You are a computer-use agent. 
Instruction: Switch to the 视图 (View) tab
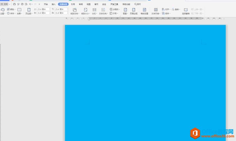click(x=88, y=4)
